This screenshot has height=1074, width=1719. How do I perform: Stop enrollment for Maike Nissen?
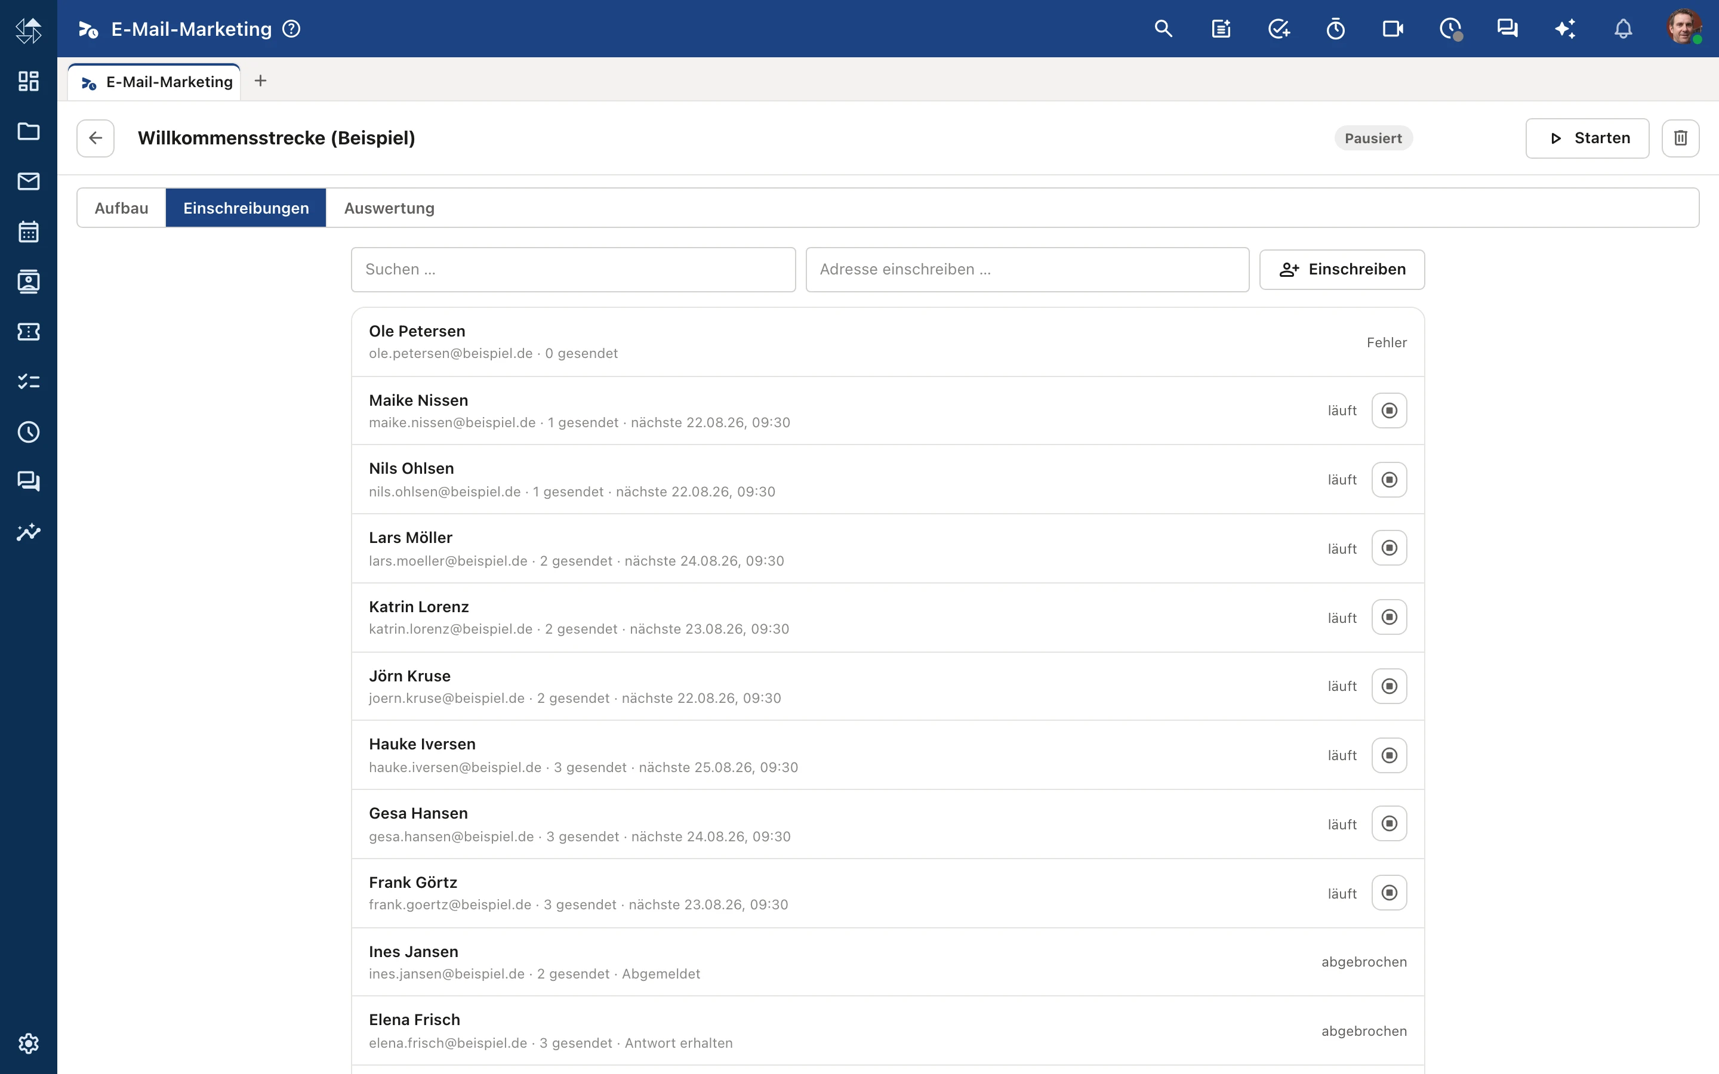pyautogui.click(x=1390, y=411)
